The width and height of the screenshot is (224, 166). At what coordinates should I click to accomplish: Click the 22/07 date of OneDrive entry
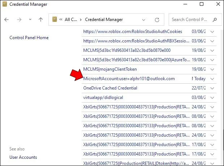click(x=199, y=88)
